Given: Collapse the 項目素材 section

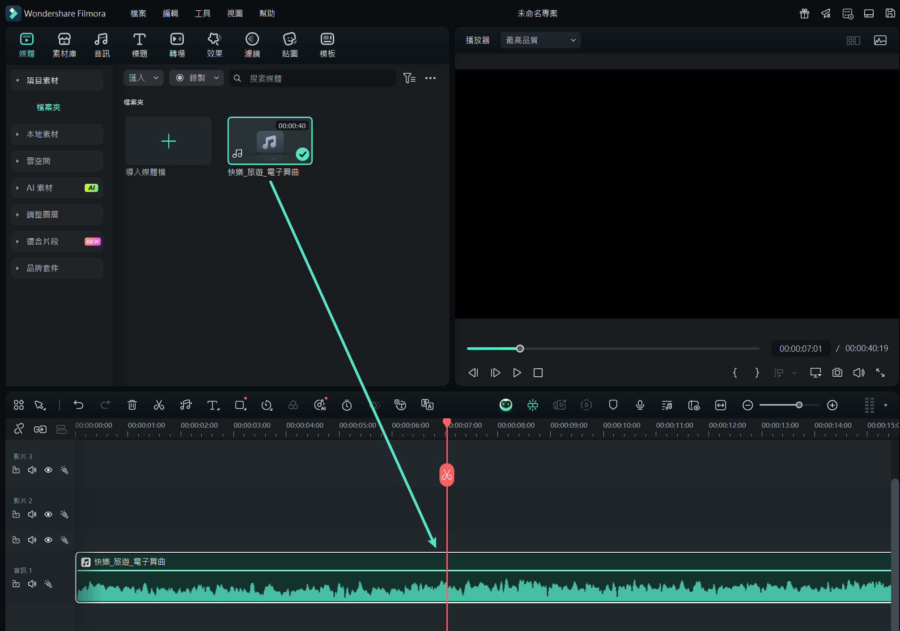Looking at the screenshot, I should point(57,80).
